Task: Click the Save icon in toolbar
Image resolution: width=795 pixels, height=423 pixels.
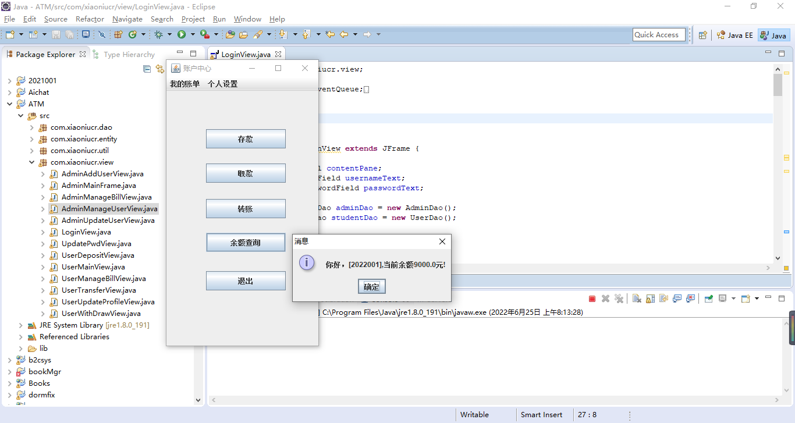Action: pos(56,35)
